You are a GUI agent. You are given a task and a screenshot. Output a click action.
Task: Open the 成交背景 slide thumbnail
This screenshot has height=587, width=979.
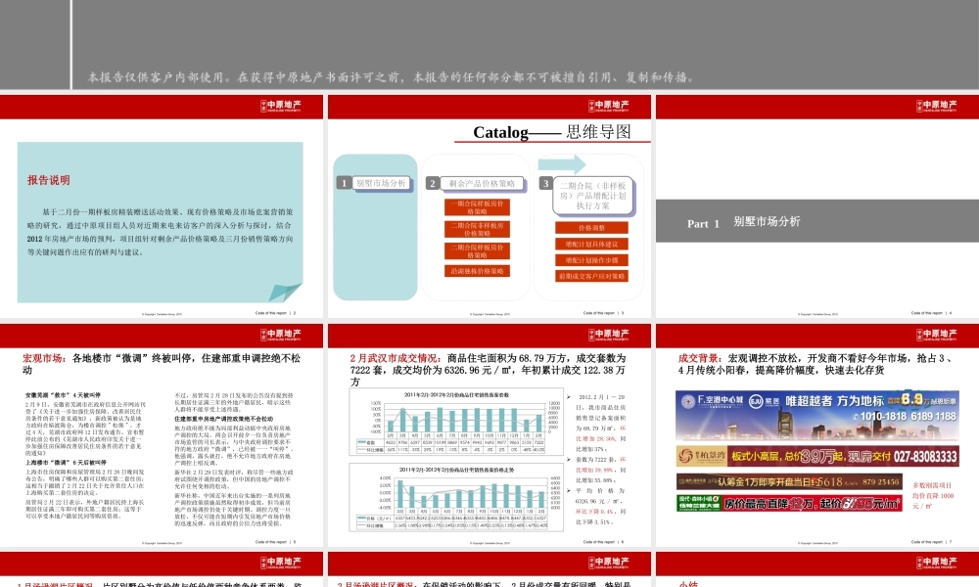(817, 435)
